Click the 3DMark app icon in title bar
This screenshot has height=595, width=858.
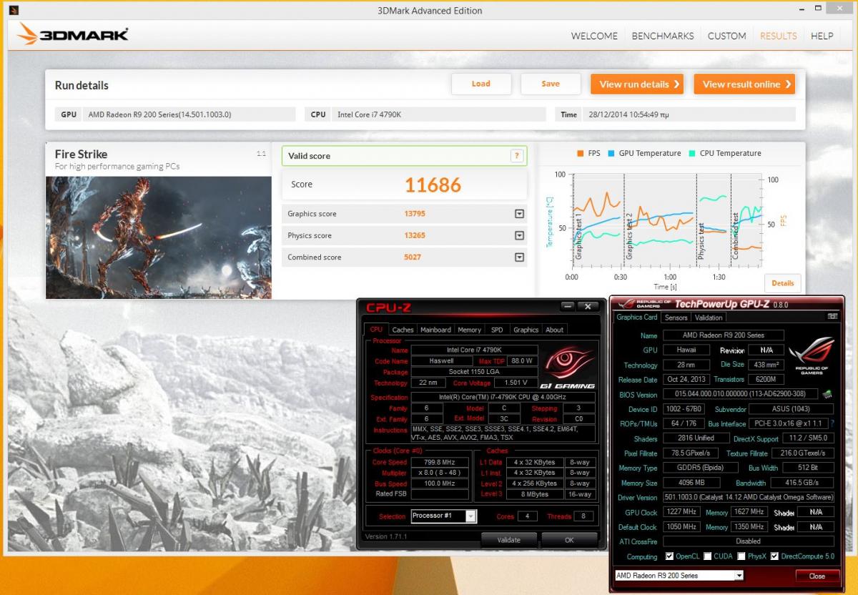coord(14,10)
